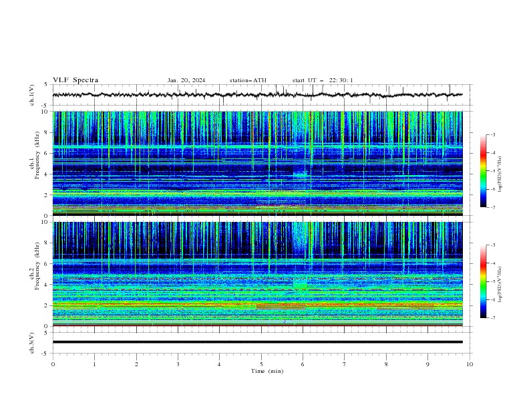The image size is (529, 409).
Task: Click the ch.1 spectrogram plot area
Action: 257,163
